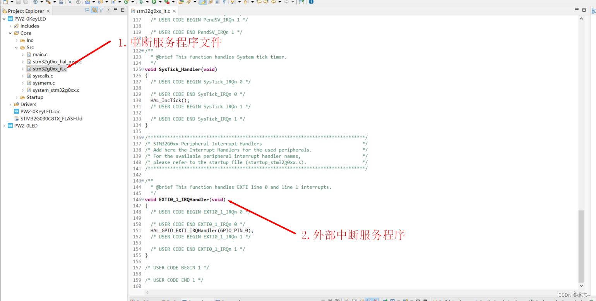Viewport: 596px width, 301px height.
Task: Close the Project Explorer tab
Action: click(x=48, y=11)
